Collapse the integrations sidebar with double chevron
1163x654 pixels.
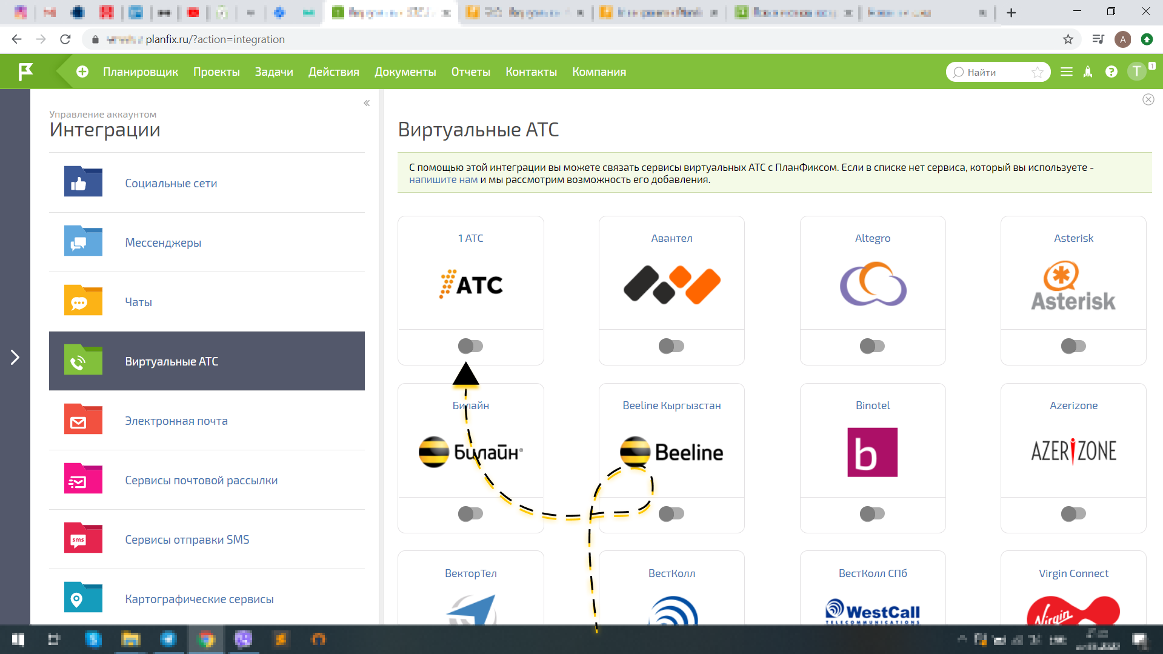click(366, 103)
